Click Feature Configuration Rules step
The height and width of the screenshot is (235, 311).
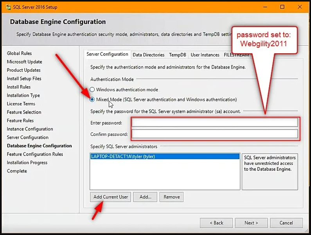35,154
